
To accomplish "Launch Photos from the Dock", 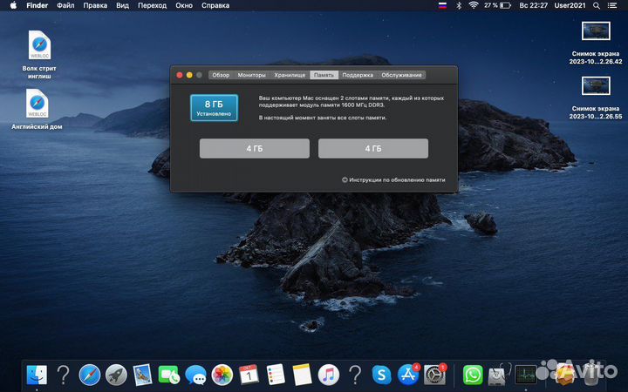I will tap(222, 375).
